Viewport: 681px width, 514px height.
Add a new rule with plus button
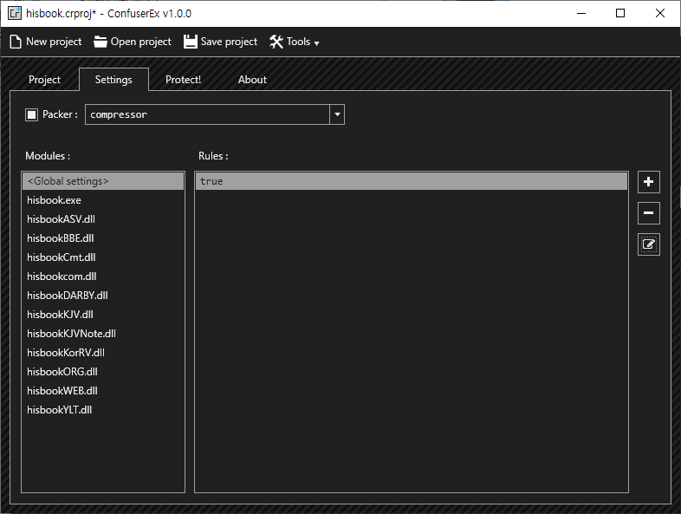click(648, 182)
